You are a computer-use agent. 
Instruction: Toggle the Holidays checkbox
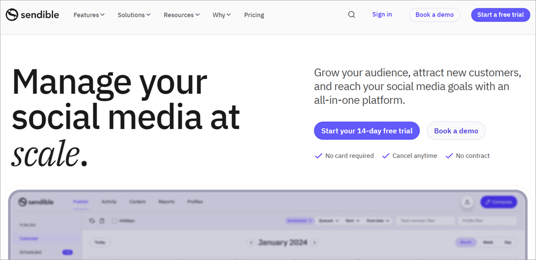[x=115, y=221]
